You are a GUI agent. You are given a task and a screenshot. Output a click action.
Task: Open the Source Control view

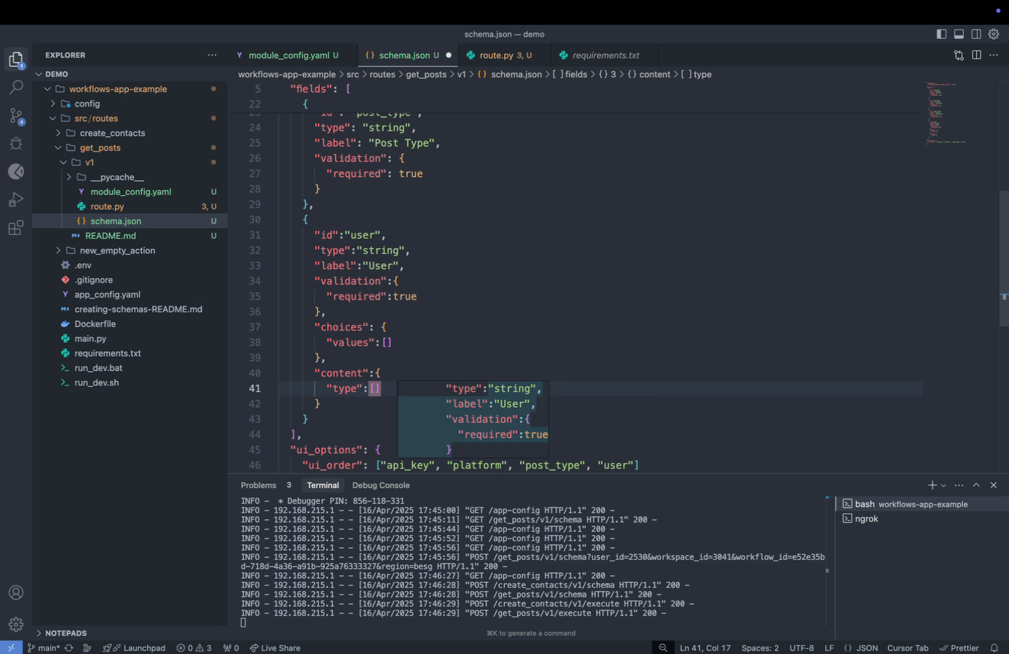(16, 116)
